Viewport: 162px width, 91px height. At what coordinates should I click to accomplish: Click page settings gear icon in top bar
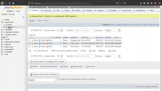pyautogui.click(x=155, y=7)
